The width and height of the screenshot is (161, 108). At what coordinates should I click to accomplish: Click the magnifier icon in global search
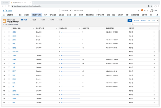click(x=73, y=10)
